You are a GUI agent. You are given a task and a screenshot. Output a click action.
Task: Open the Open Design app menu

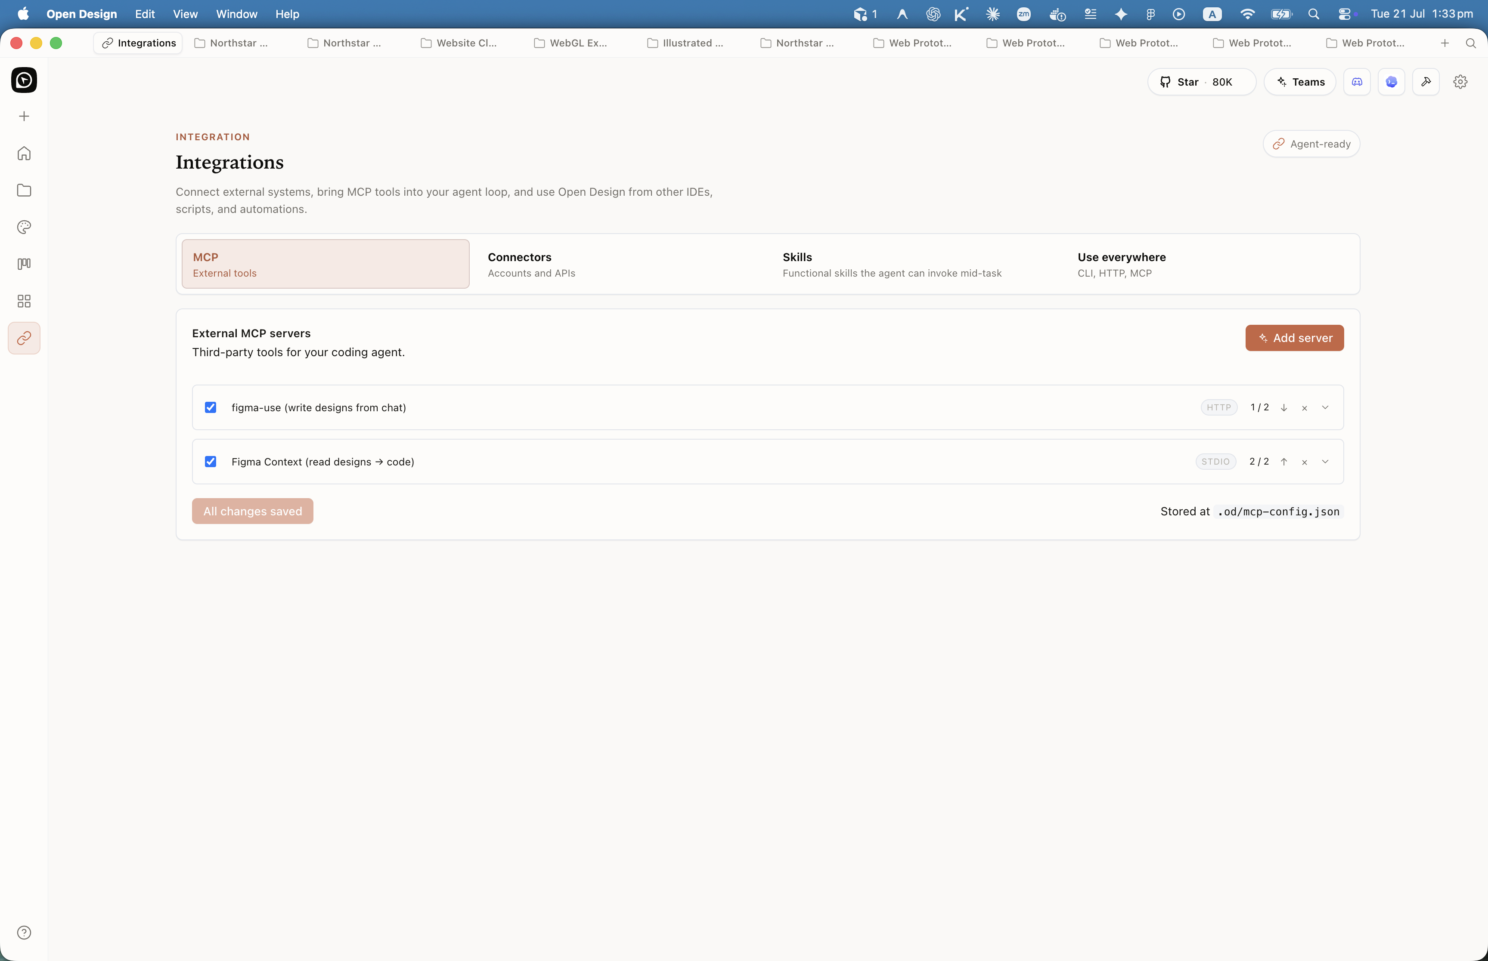pos(81,14)
